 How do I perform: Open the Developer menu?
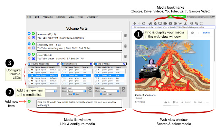[x=92, y=17]
